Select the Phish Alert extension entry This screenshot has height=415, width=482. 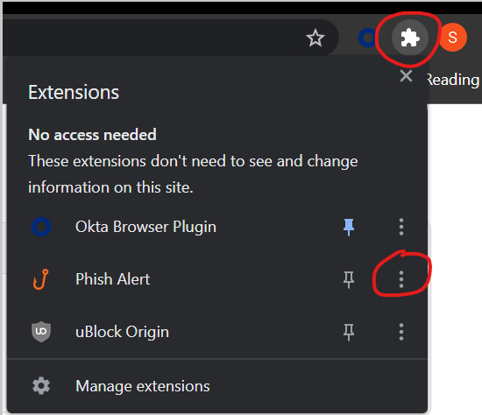[x=172, y=279]
